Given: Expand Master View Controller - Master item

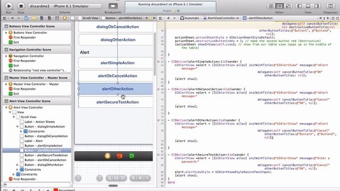Looking at the screenshot, I should tap(6, 84).
